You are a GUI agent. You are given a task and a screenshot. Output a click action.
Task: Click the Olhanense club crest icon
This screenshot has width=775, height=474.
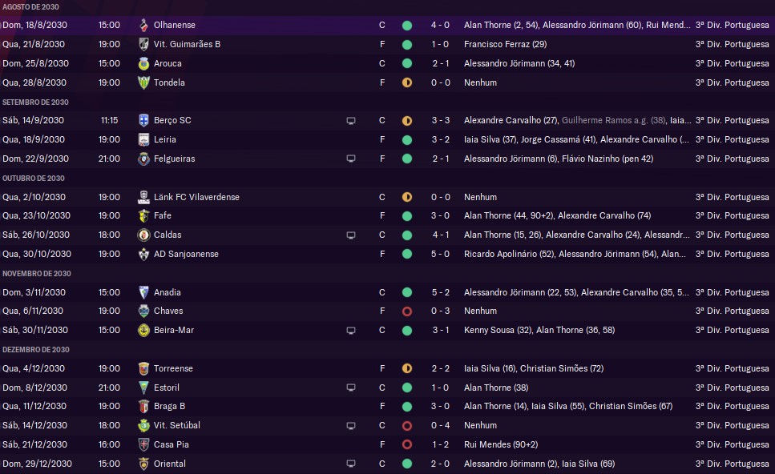coord(143,25)
